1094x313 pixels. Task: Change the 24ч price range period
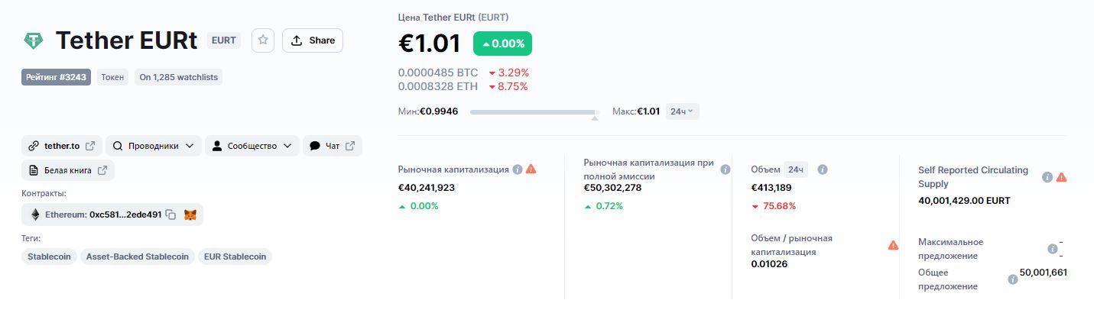(682, 111)
